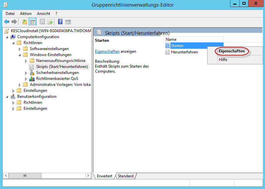Expand Richtlinien under Benutzerkonfiguration
The width and height of the screenshot is (265, 189).
tap(14, 103)
